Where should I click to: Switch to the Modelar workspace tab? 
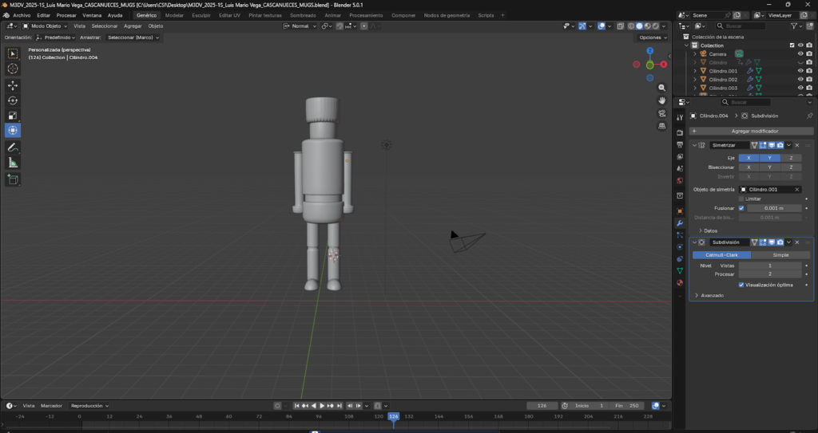[173, 15]
